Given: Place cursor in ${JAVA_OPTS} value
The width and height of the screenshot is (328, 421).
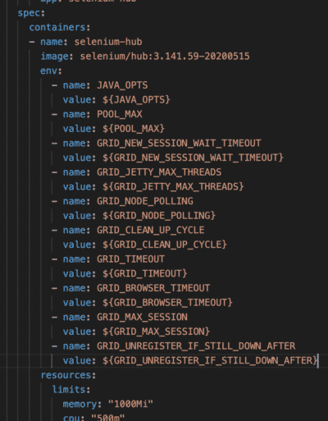Looking at the screenshot, I should [136, 100].
